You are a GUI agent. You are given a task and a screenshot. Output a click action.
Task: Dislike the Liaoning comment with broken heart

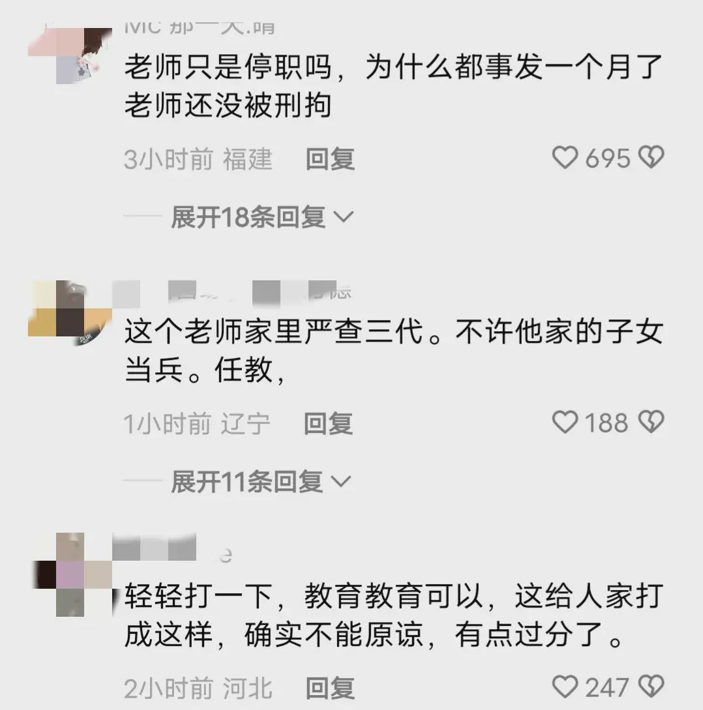[x=651, y=422]
